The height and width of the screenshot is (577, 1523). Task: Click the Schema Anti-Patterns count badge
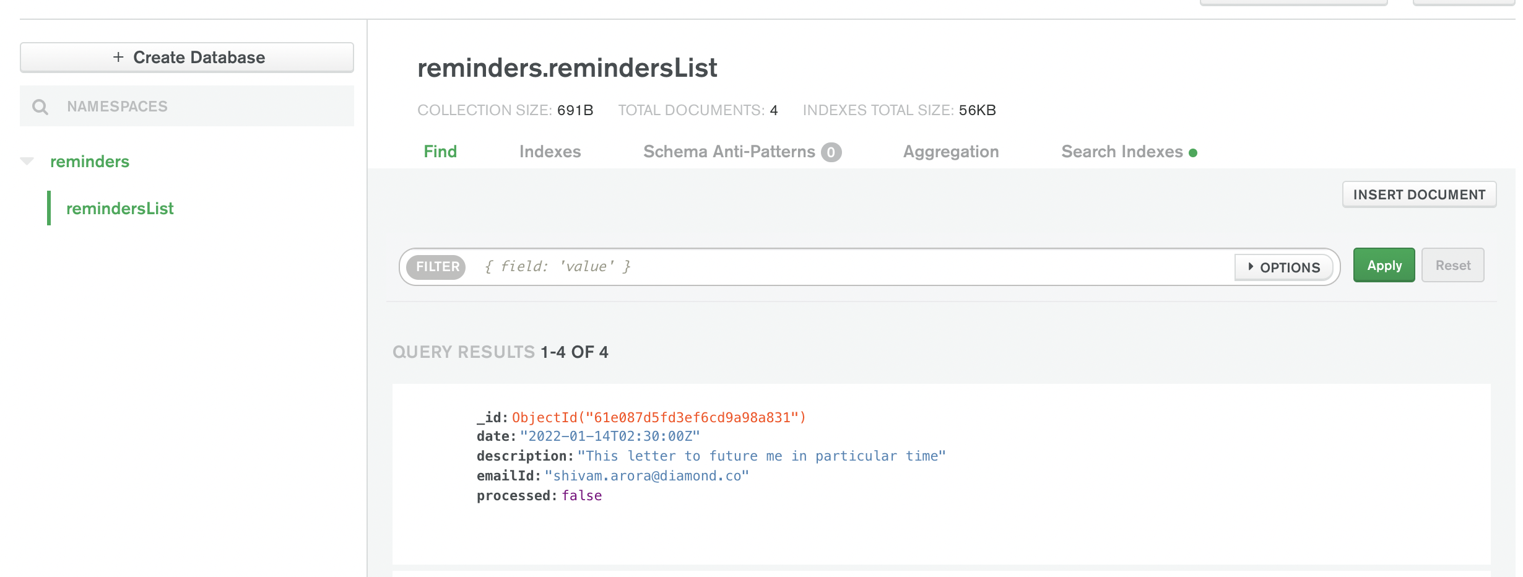coord(831,152)
